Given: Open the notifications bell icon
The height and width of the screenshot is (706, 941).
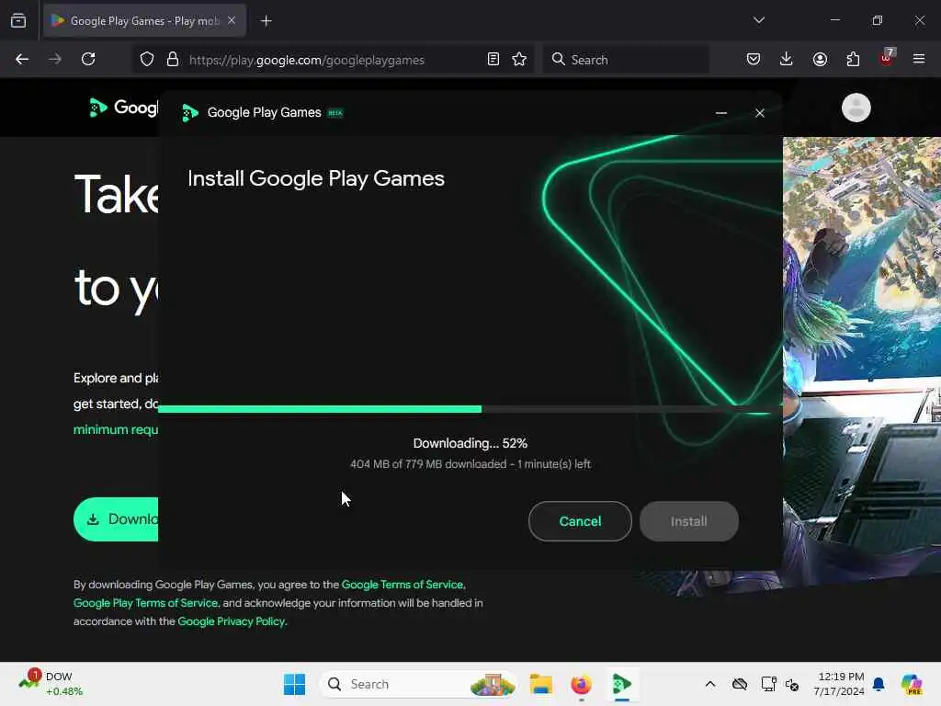Looking at the screenshot, I should point(879,684).
